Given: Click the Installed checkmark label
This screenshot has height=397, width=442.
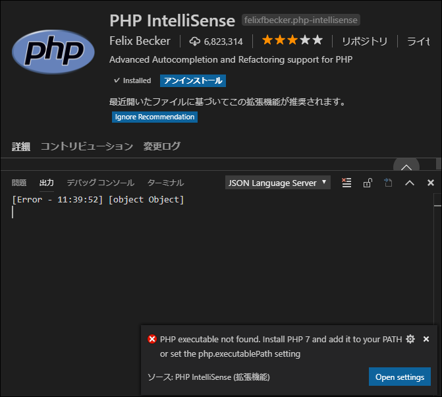Looking at the screenshot, I should click(132, 80).
